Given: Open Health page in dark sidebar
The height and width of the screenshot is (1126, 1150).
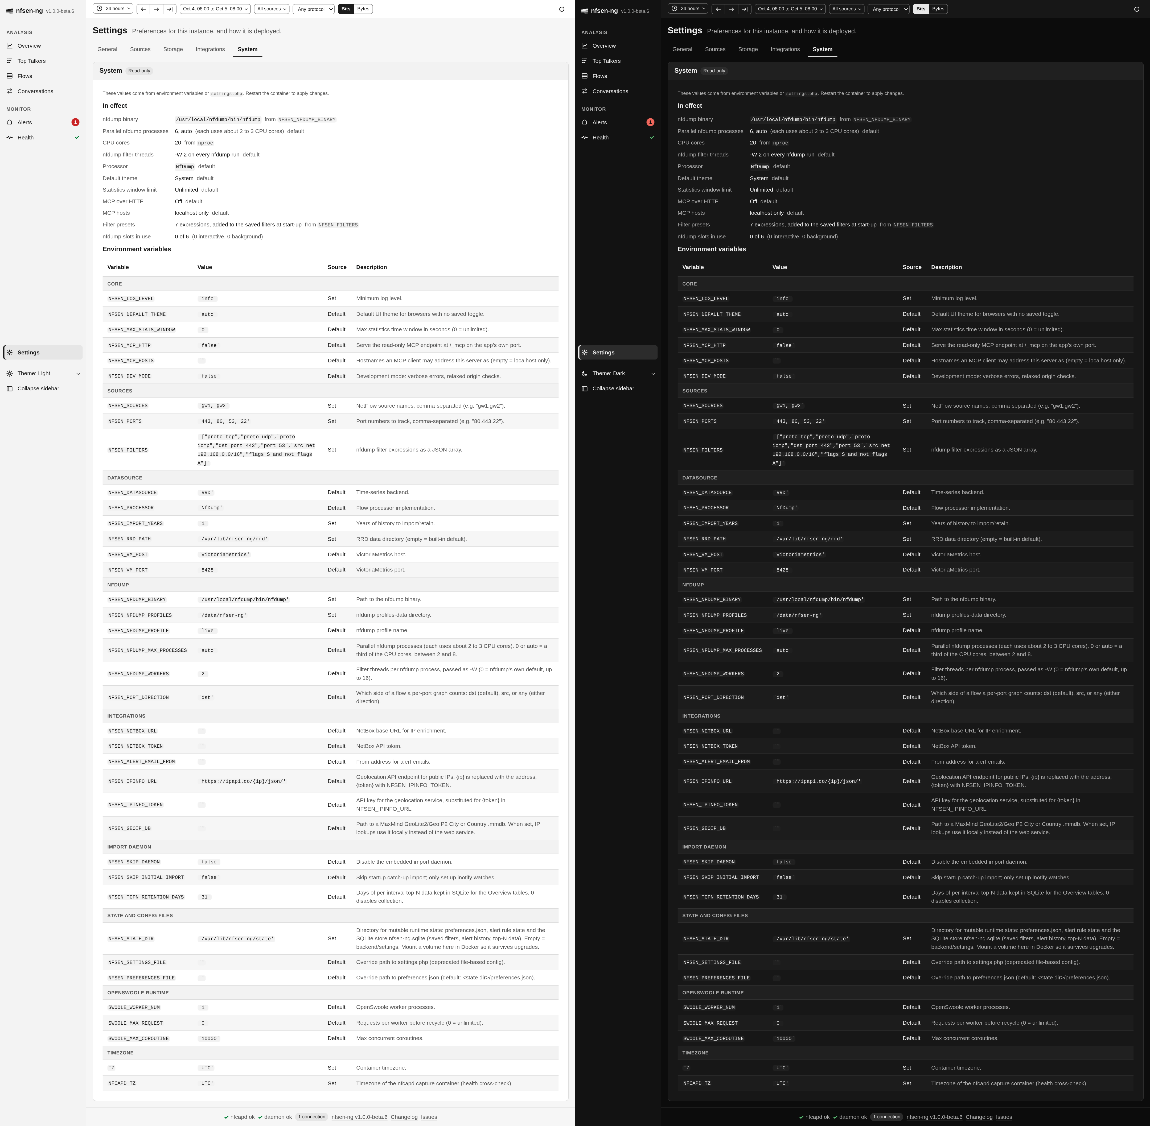Looking at the screenshot, I should click(618, 138).
